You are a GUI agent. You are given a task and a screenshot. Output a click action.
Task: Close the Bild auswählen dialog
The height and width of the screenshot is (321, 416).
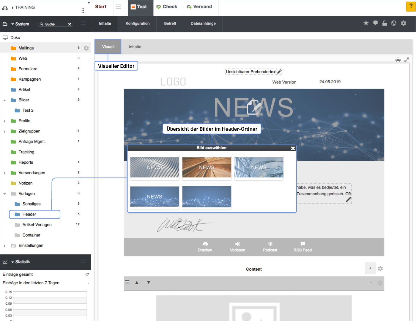click(x=293, y=148)
